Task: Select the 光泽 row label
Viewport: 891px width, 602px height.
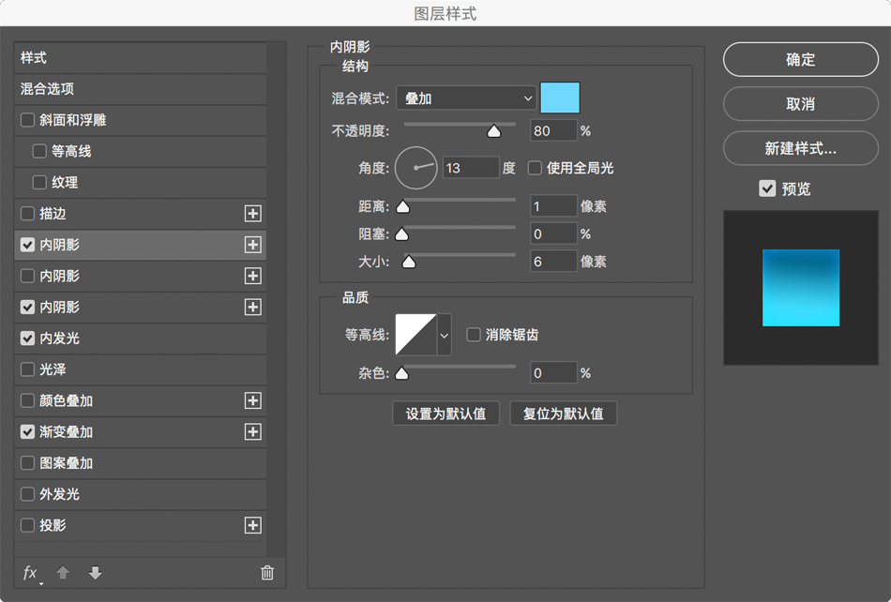Action: [53, 369]
